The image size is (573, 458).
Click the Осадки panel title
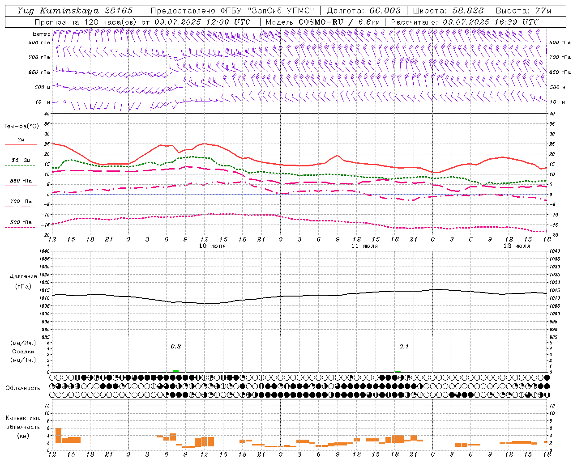click(23, 352)
